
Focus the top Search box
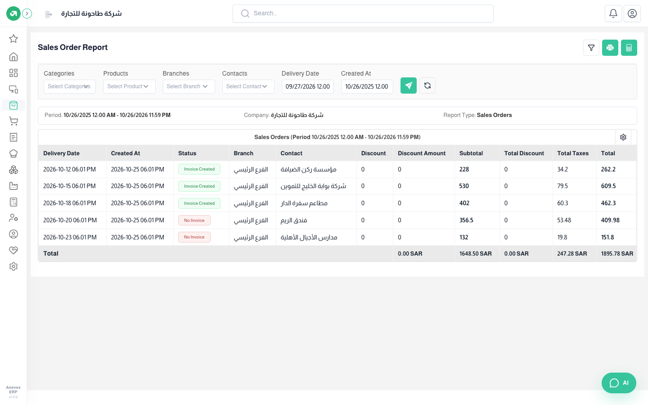pyautogui.click(x=363, y=13)
